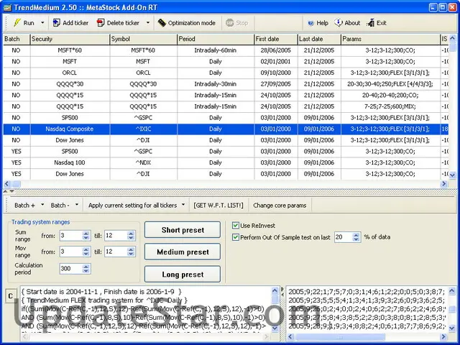
Task: Click the Short preset button
Action: click(183, 230)
